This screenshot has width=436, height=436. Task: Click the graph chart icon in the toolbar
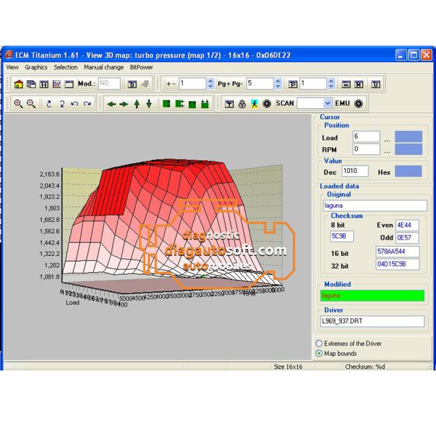(56, 84)
